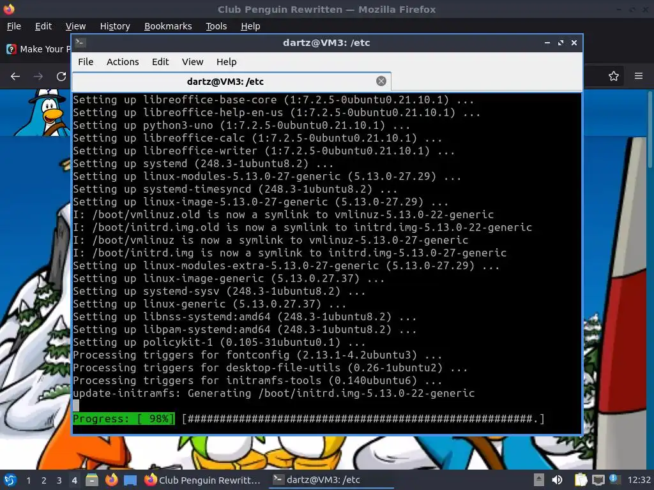Open the terminal Edit menu
The height and width of the screenshot is (490, 654).
click(x=160, y=62)
